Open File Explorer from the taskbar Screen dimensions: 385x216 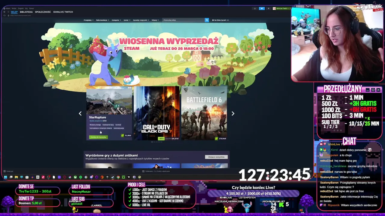pos(16,177)
